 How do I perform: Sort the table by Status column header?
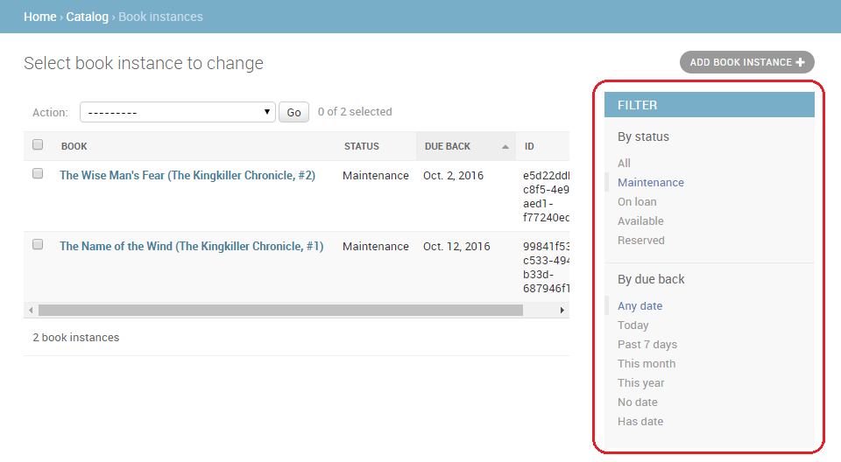(x=361, y=146)
